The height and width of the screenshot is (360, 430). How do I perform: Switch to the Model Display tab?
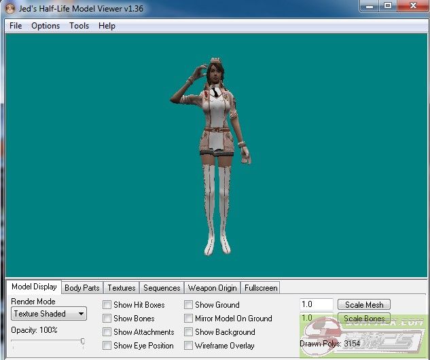click(x=34, y=287)
